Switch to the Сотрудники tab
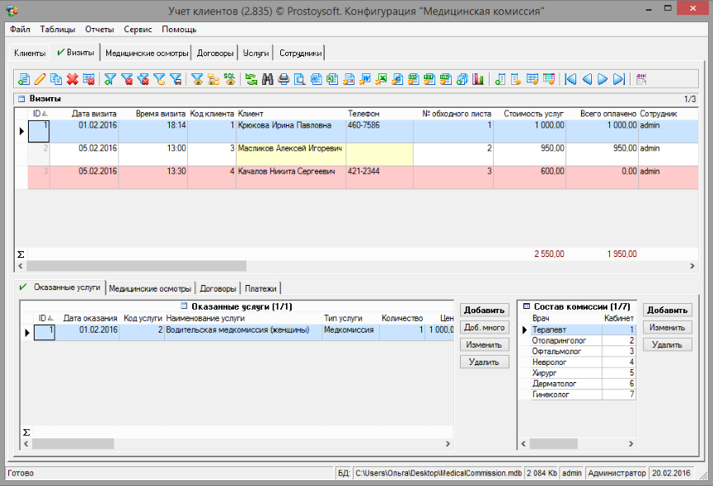 [x=300, y=53]
